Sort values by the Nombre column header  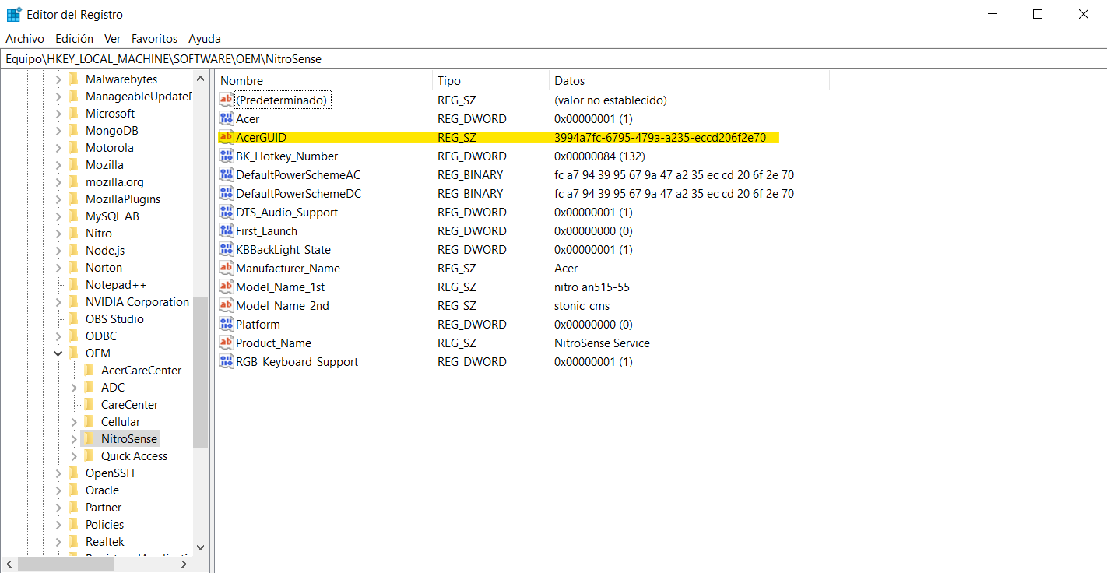click(324, 80)
